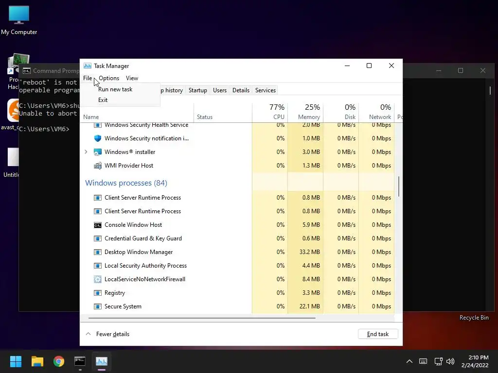Collapse with Fewer details chevron

[x=89, y=334]
